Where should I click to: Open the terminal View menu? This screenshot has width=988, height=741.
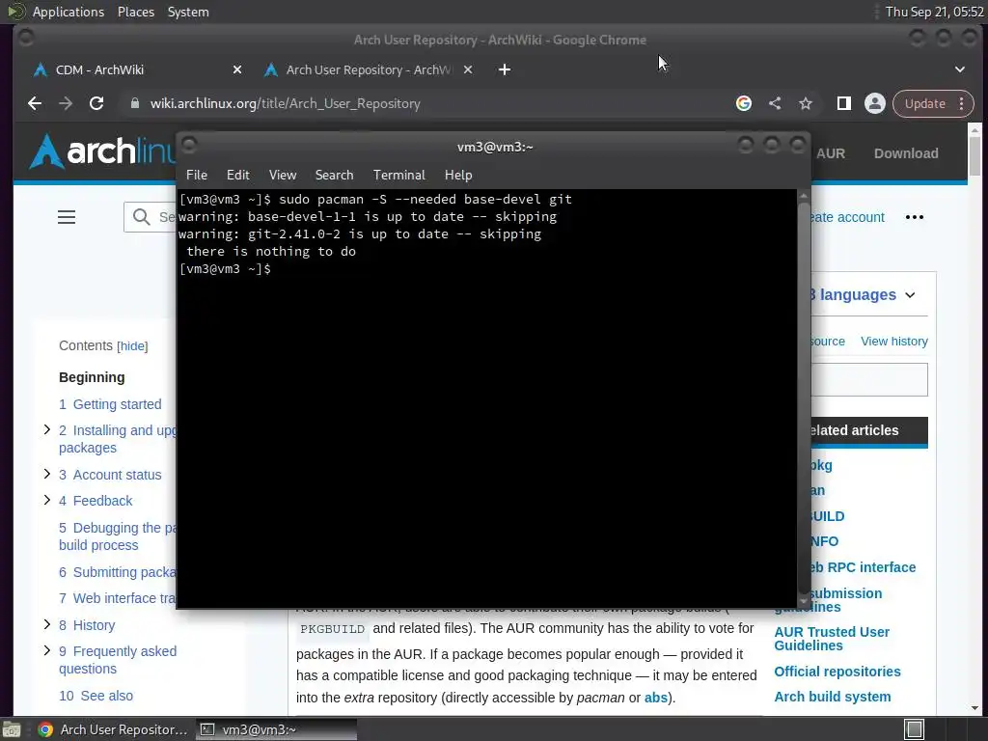(283, 175)
